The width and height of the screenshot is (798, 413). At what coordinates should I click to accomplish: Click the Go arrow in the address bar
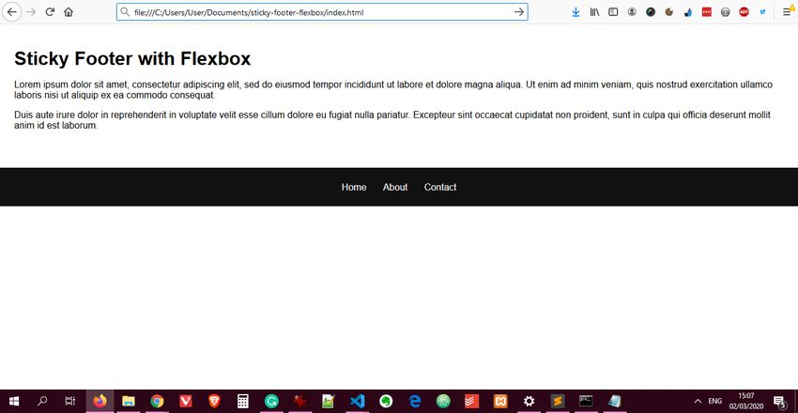[x=519, y=12]
